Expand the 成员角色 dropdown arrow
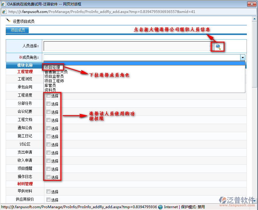 point(242,58)
